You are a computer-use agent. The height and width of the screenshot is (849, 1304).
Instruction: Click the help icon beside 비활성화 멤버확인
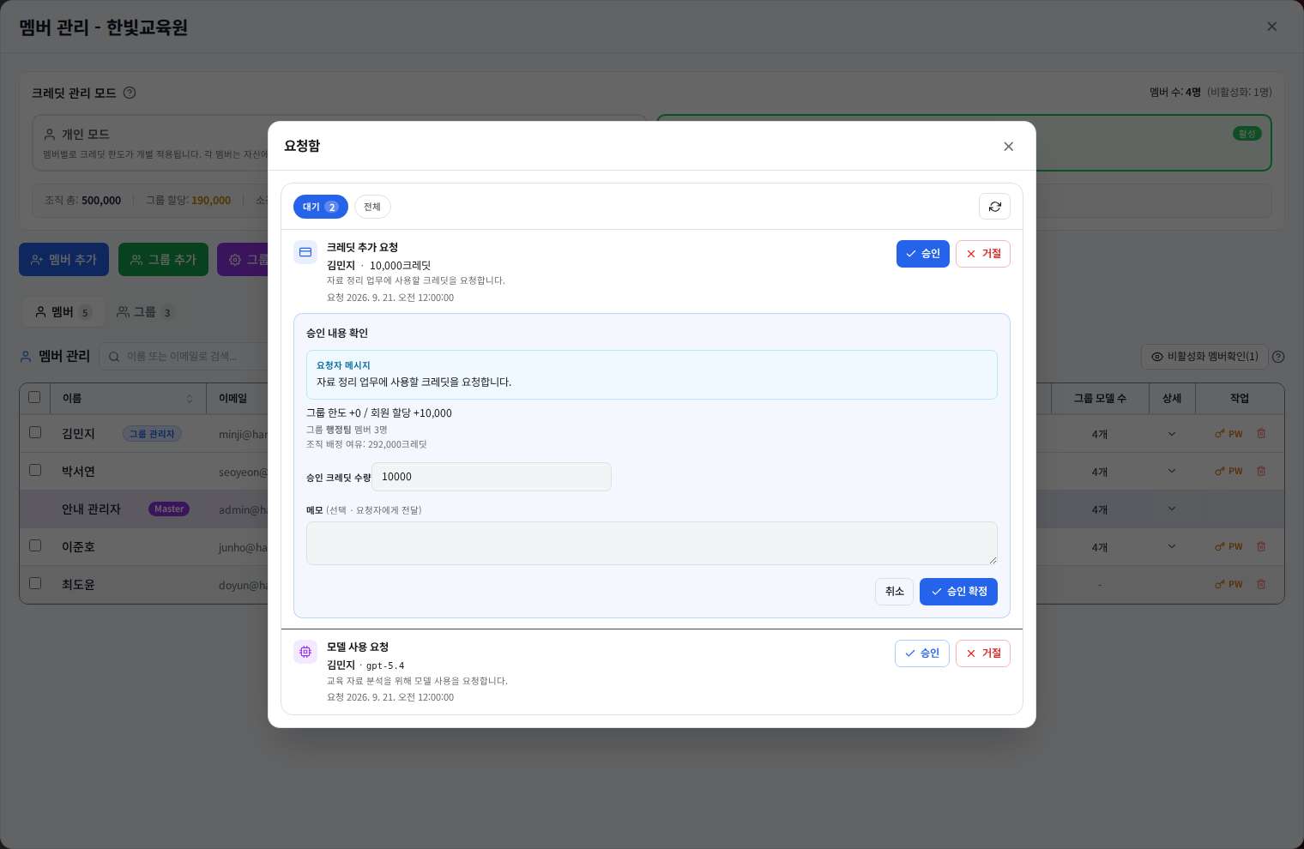[1278, 357]
